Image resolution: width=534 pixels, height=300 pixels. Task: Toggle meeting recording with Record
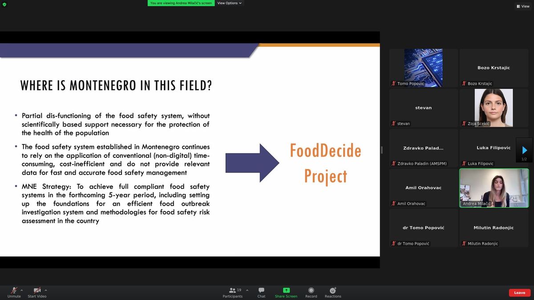(311, 292)
